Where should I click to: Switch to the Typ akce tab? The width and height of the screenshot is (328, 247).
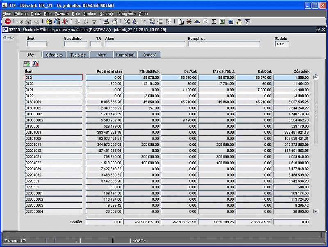[x=78, y=55]
